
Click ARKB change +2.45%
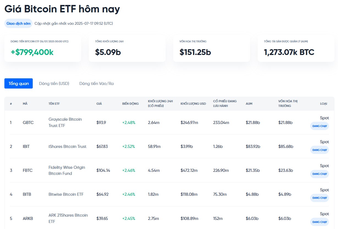click(128, 219)
